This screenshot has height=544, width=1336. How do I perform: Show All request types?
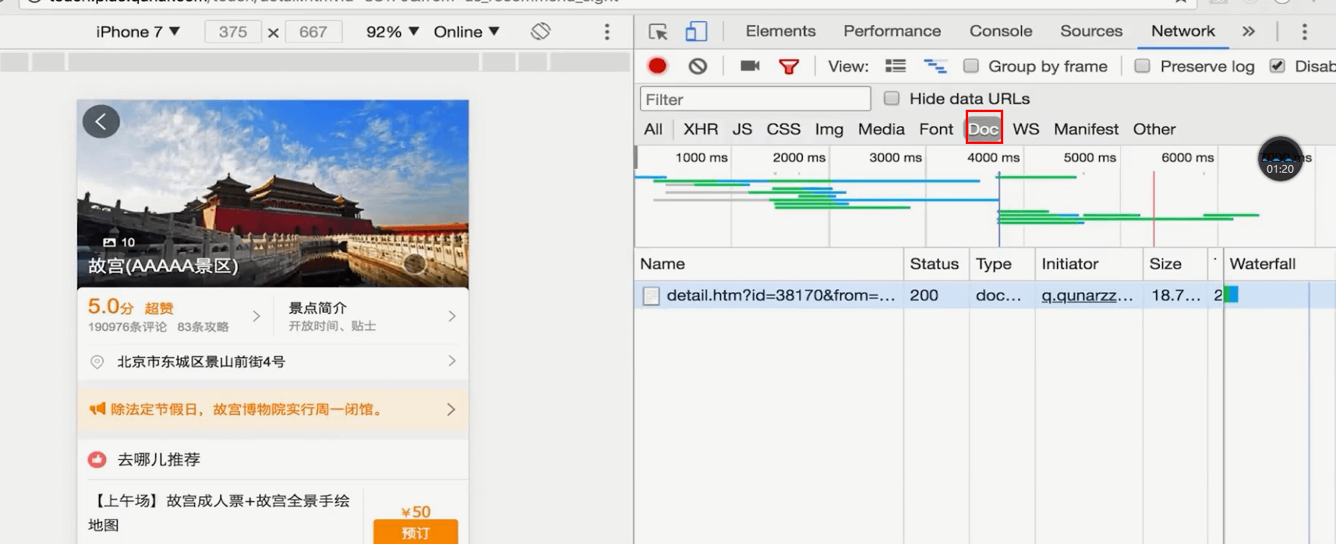click(653, 129)
